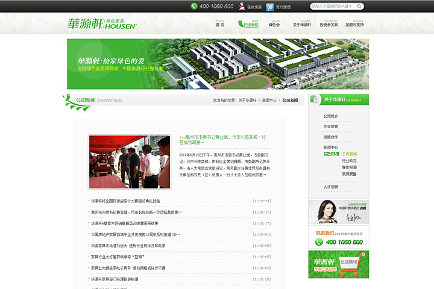This screenshot has width=434, height=289.
Task: Click the celebrity spokesperson banner image
Action: coord(338,212)
